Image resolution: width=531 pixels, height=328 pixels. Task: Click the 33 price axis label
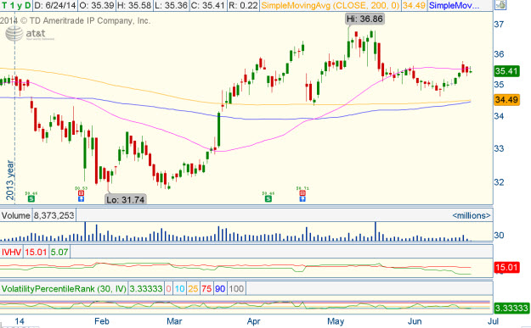point(499,148)
